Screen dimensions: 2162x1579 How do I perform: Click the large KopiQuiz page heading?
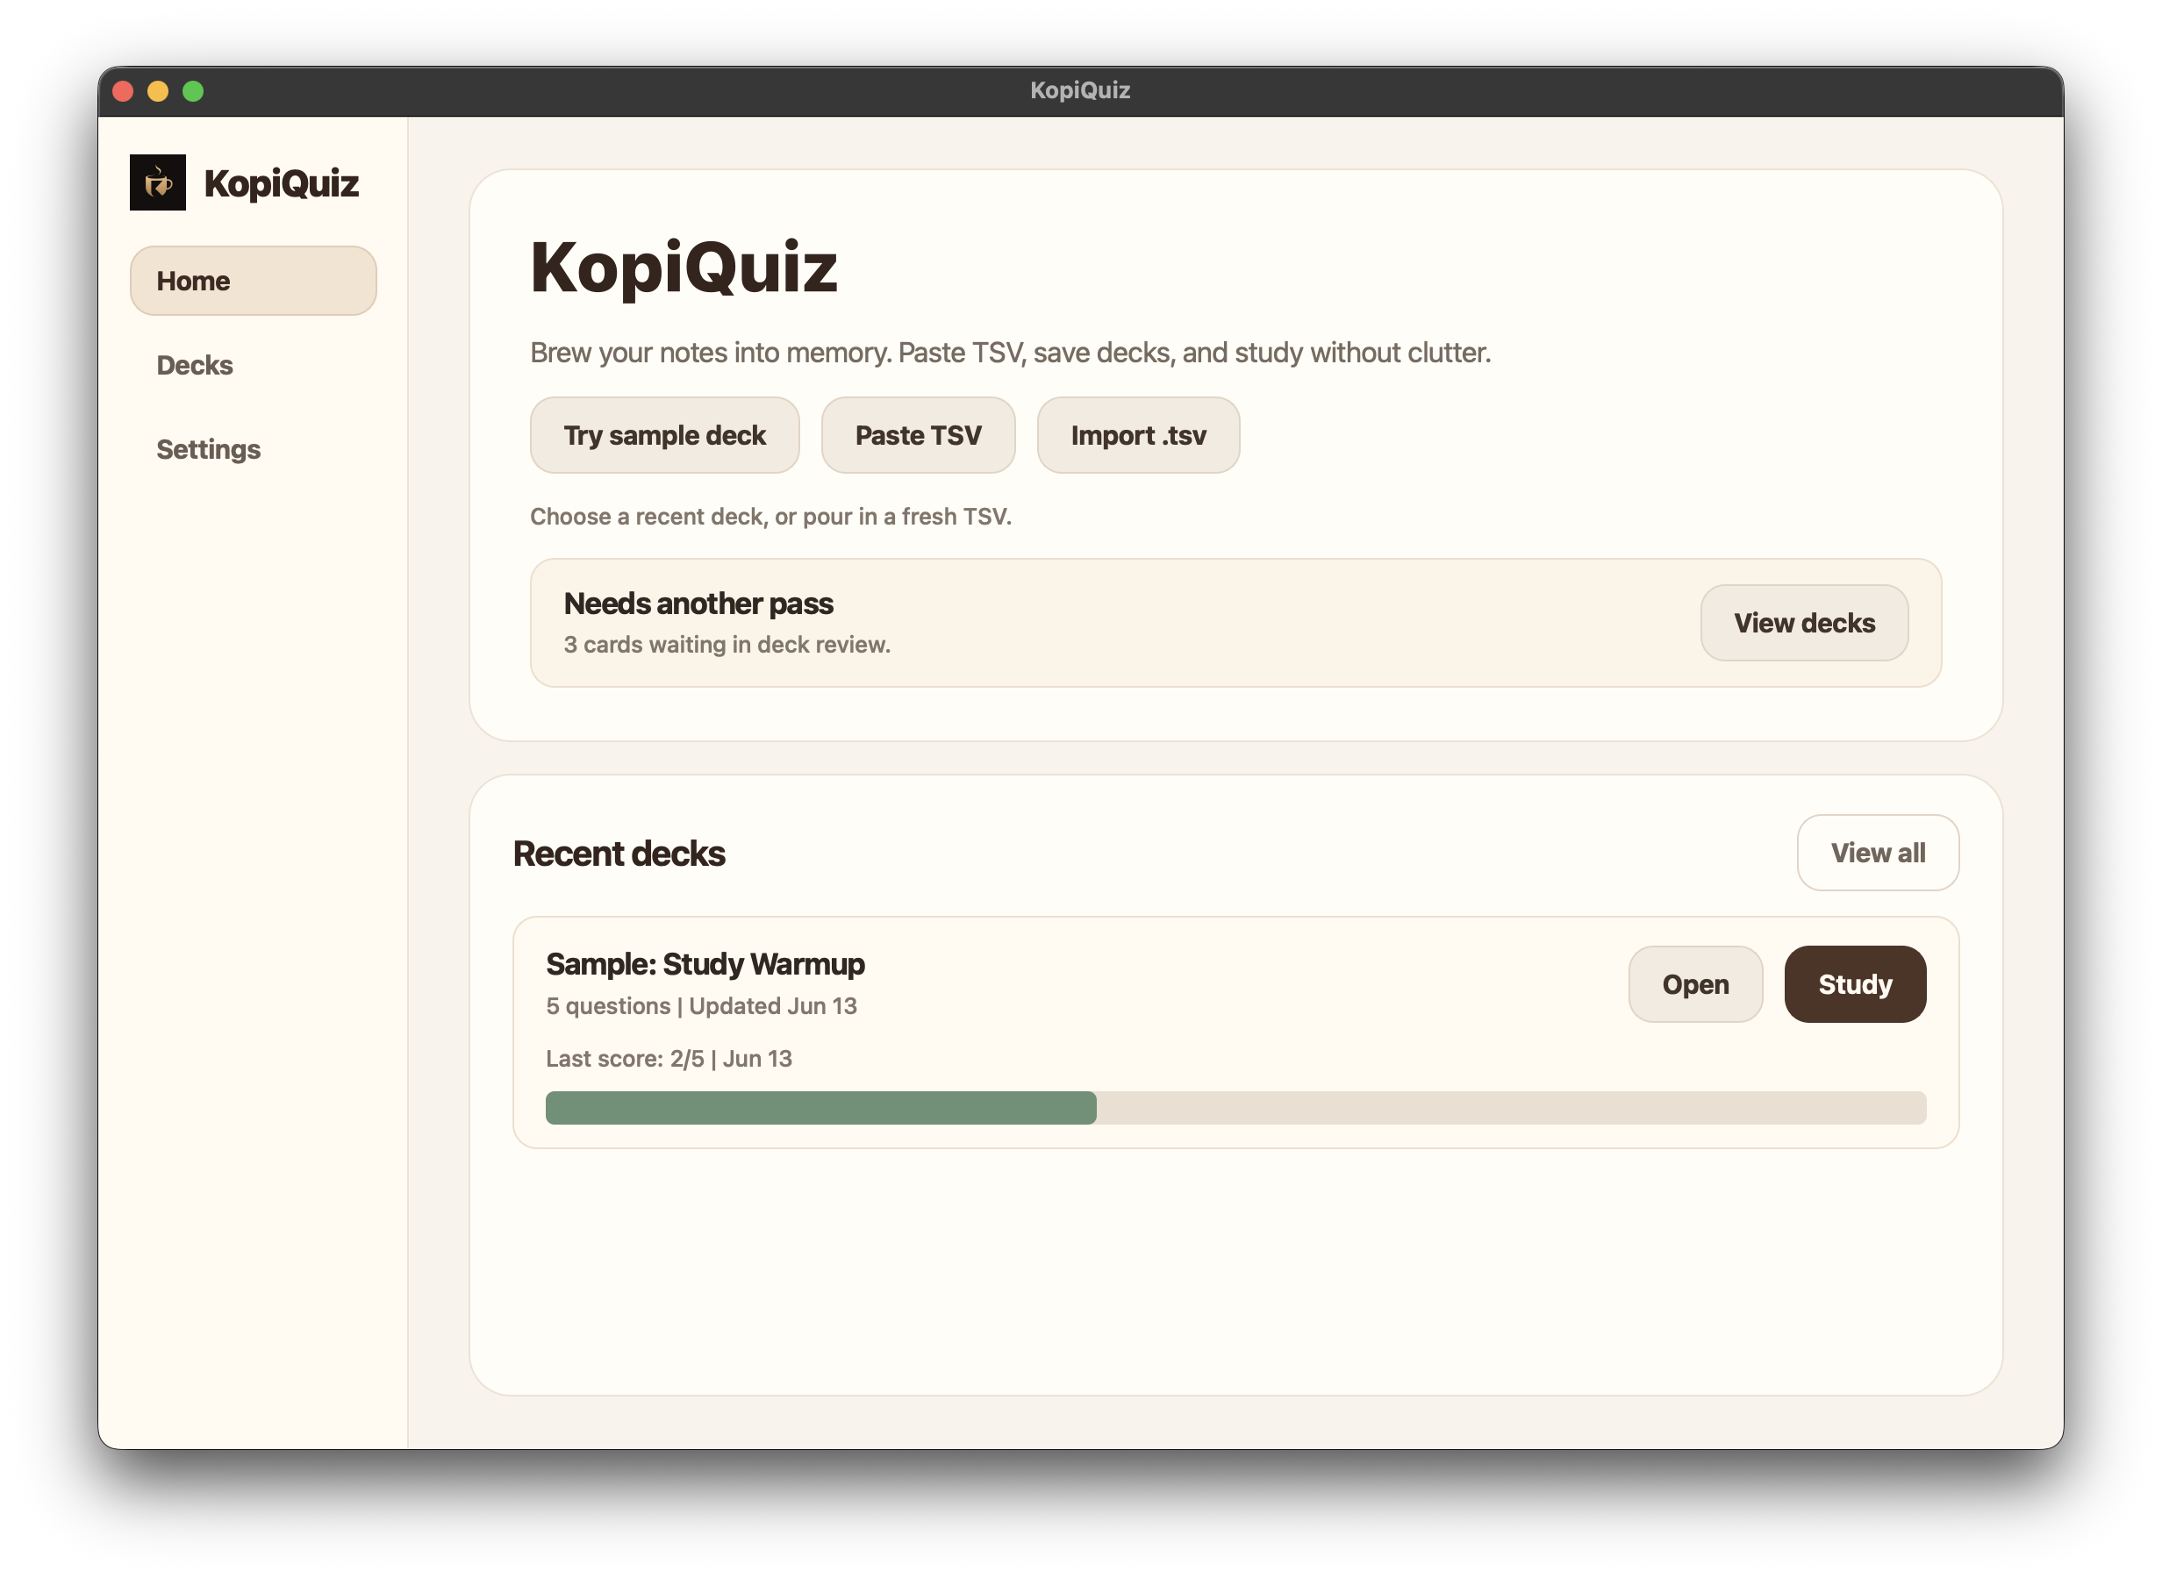[684, 268]
